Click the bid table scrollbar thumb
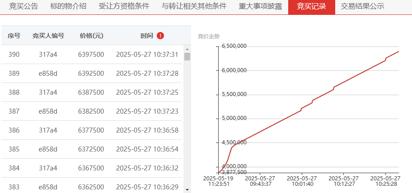Image resolution: width=412 pixels, height=193 pixels. [187, 56]
